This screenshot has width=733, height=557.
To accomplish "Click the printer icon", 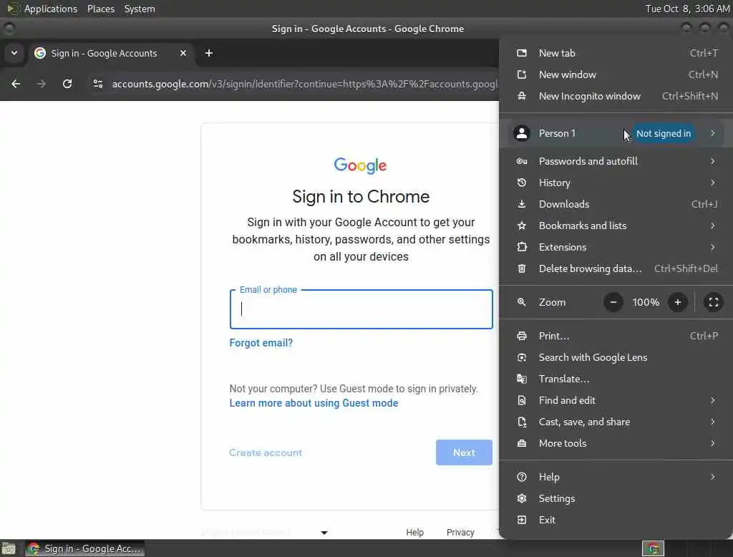I will click(x=522, y=336).
